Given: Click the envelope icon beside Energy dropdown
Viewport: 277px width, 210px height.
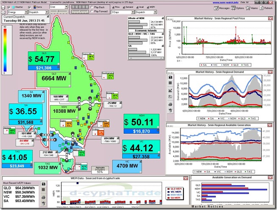Looking at the screenshot, I should pos(3,12).
